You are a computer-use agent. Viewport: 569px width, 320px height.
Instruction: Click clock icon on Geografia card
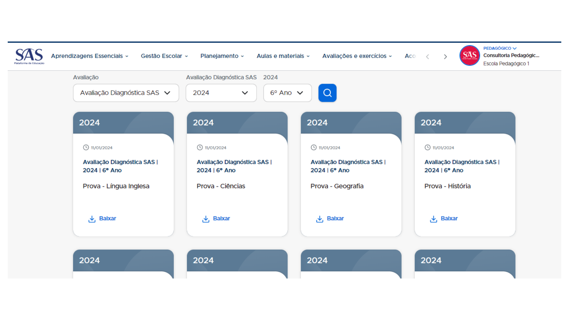tap(314, 148)
